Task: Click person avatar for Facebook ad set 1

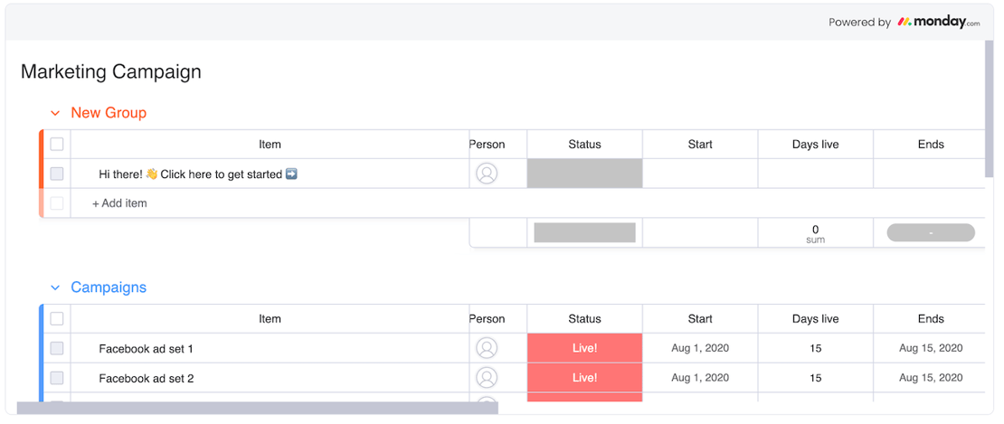Action: [487, 348]
